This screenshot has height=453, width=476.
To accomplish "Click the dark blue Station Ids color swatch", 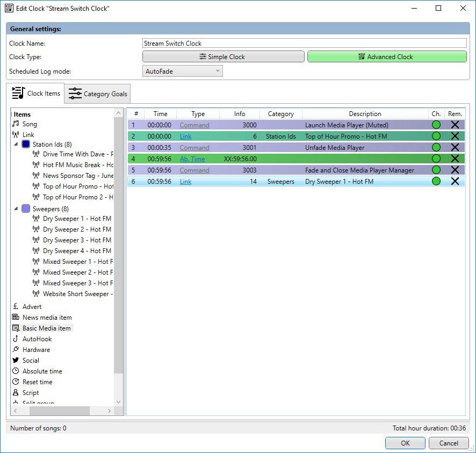I will (26, 144).
